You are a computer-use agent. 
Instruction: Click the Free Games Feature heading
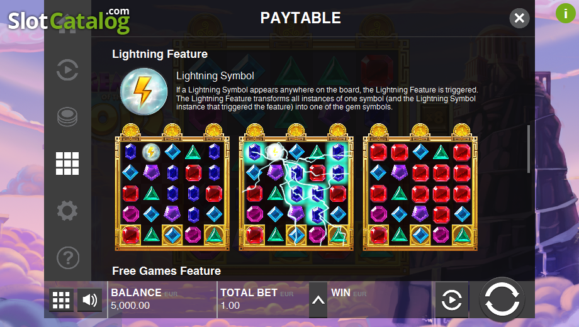167,271
